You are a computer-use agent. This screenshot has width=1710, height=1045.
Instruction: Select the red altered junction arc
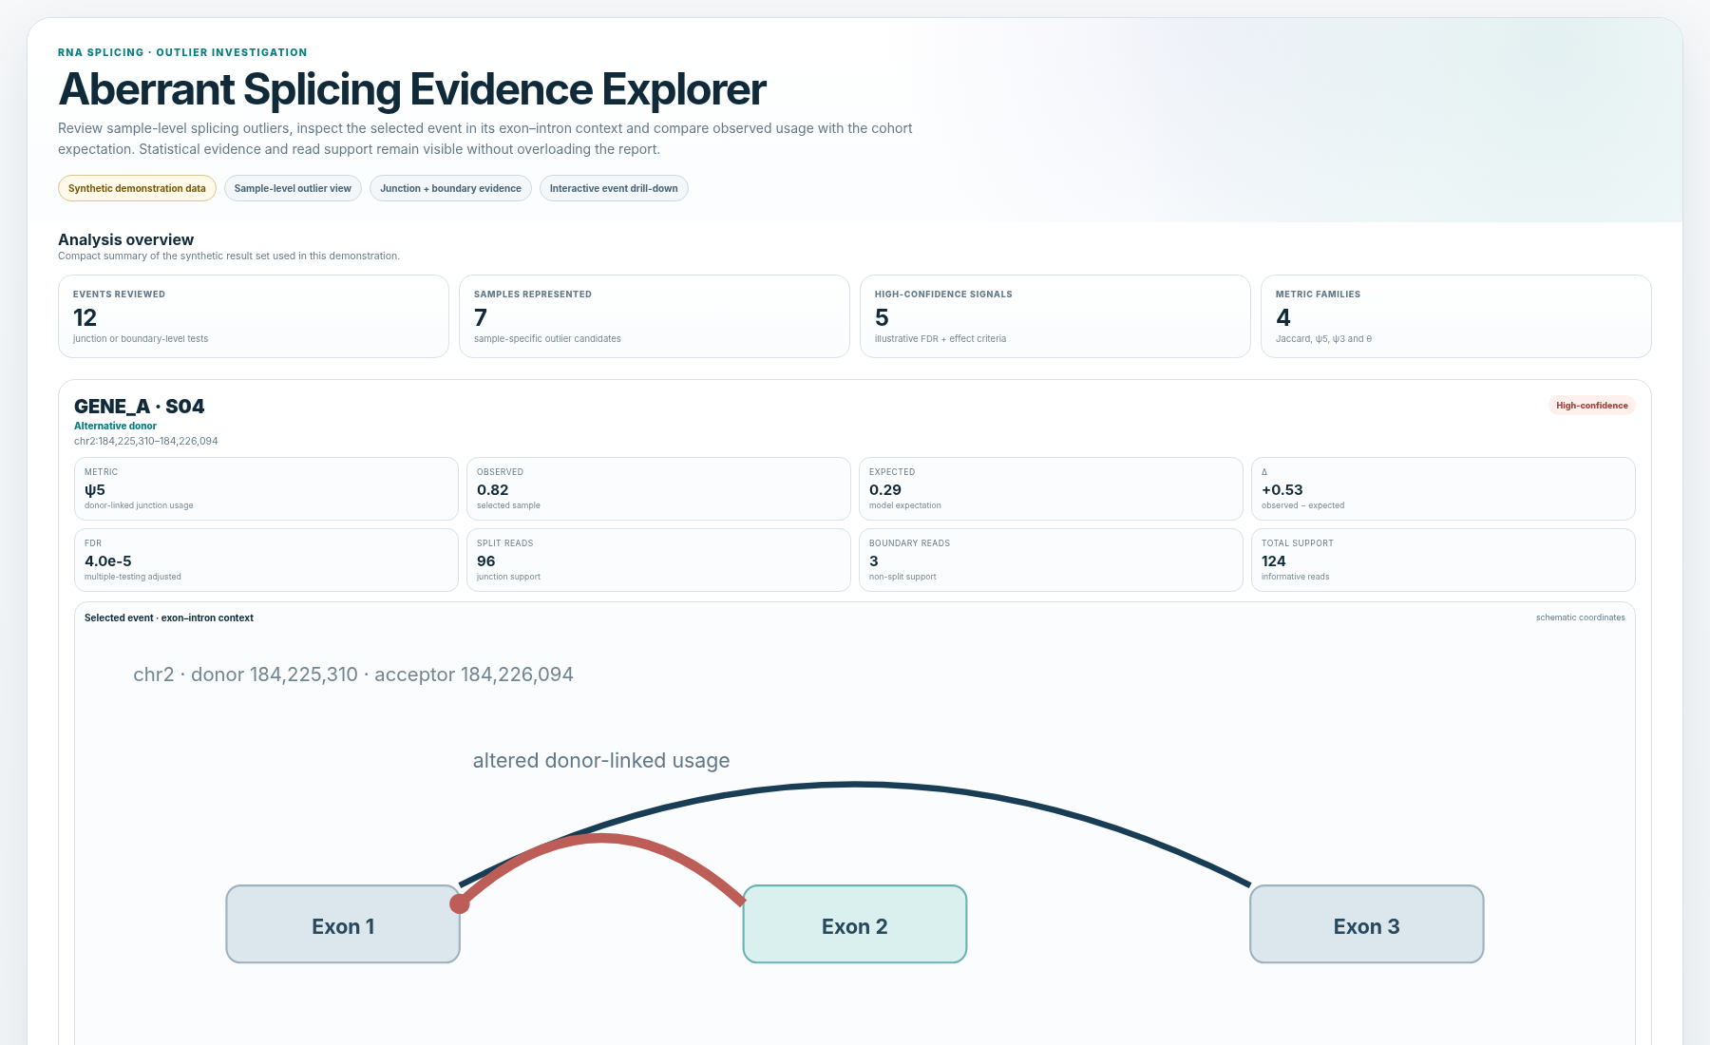click(602, 839)
